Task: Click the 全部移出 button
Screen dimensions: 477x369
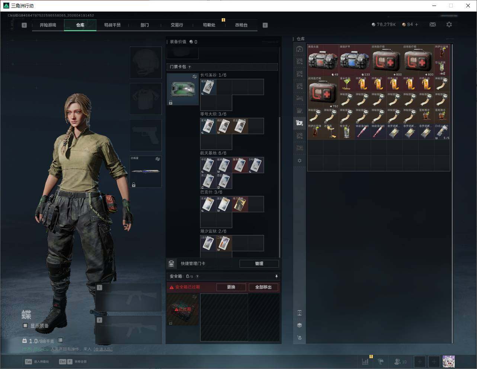Action: point(263,287)
